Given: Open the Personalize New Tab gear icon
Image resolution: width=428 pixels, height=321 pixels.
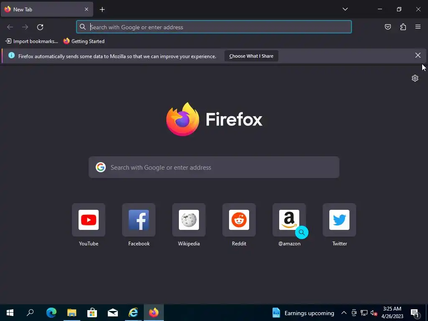Looking at the screenshot, I should click(x=415, y=78).
